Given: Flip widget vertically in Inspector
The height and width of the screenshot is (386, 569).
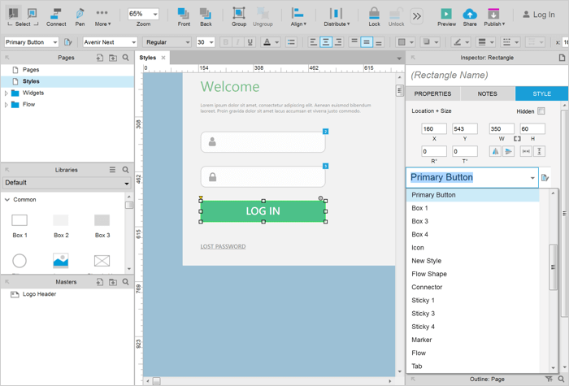Looking at the screenshot, I should 508,151.
